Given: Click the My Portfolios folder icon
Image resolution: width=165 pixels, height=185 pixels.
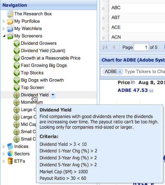Looking at the screenshot, I should tap(10, 21).
